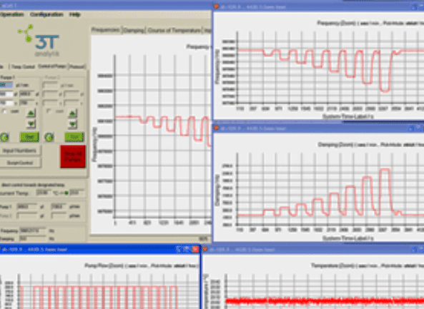Click the Temperature zoom window title icon

click(205, 249)
